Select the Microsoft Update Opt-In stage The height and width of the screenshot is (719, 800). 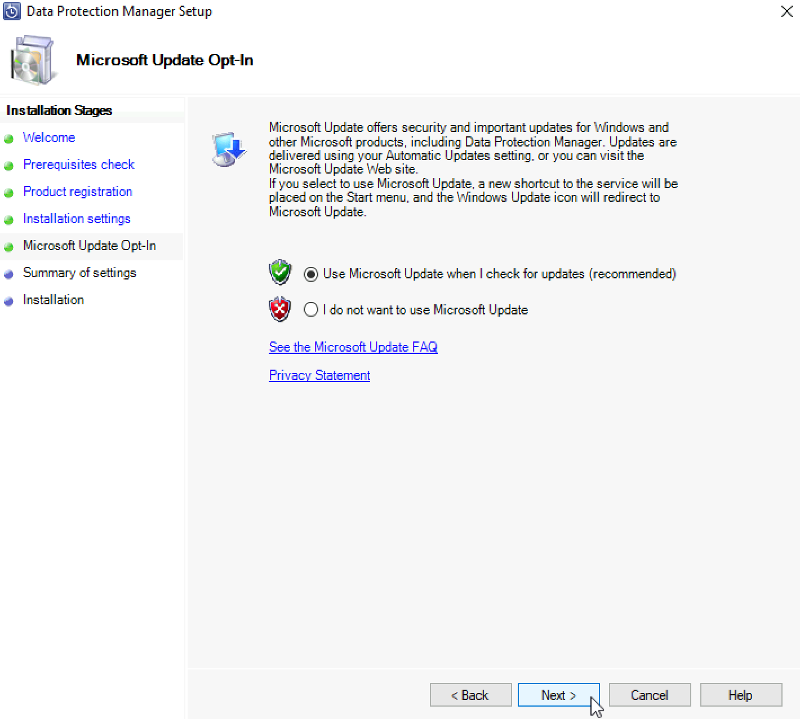coord(90,246)
